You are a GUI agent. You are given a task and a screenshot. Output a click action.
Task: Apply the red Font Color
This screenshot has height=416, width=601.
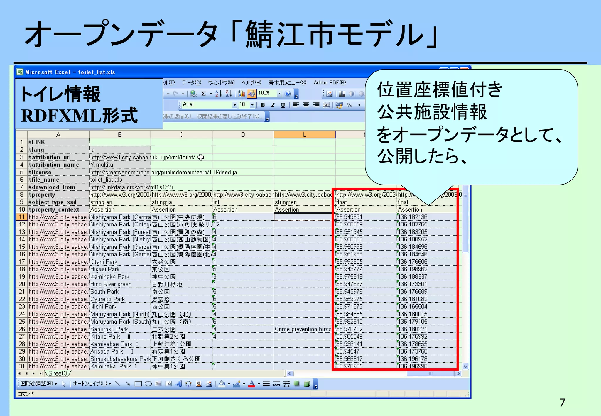(x=251, y=384)
